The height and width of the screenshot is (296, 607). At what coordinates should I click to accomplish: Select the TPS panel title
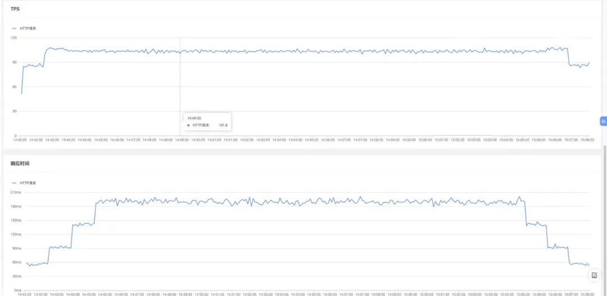click(15, 8)
